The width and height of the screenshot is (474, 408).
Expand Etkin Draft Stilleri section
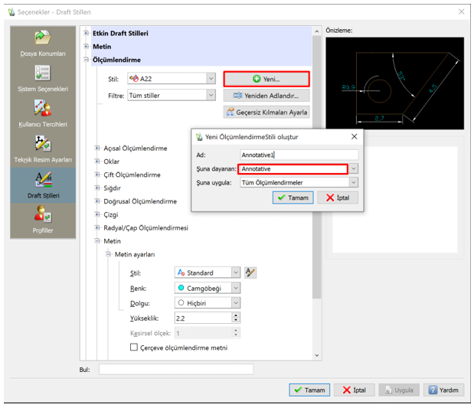pos(86,34)
